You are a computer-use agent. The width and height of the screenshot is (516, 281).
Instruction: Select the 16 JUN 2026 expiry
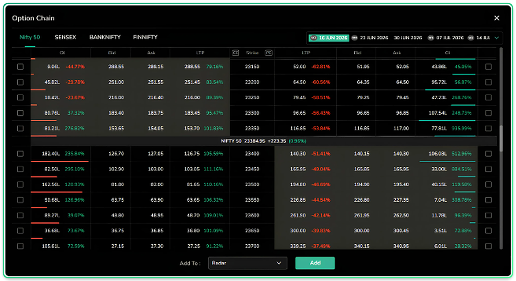coord(329,38)
